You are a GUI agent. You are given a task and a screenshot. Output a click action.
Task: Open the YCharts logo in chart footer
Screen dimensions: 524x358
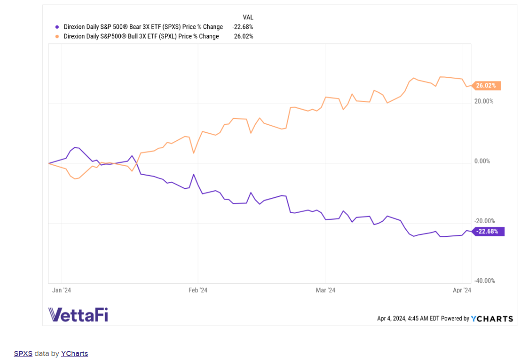(492, 319)
